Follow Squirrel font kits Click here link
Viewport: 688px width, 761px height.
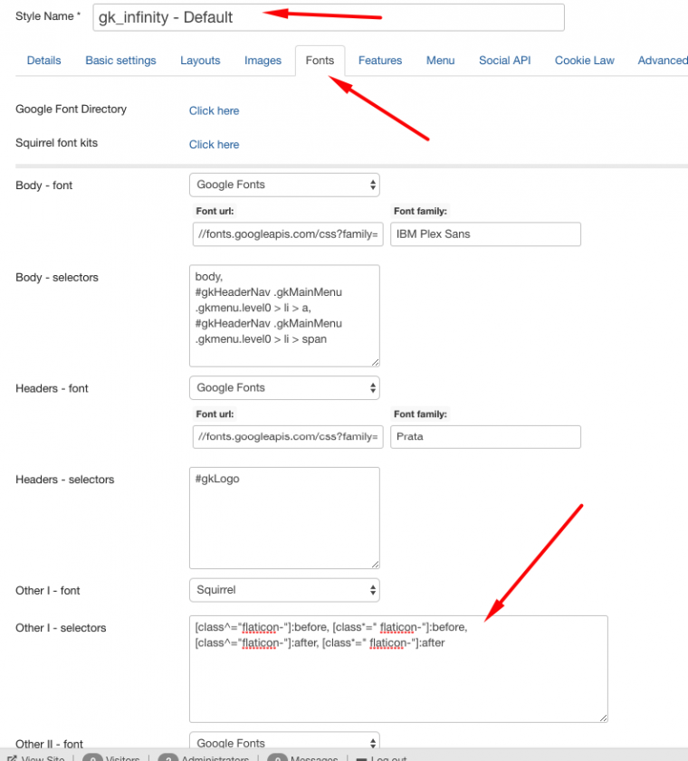214,145
